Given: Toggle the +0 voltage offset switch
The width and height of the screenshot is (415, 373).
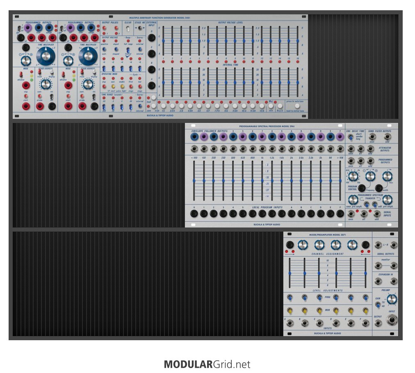Looking at the screenshot, I should [104, 69].
